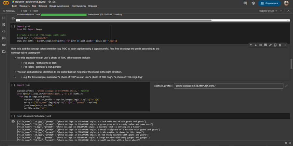
Task: Collapse the header with the chevron up
Action: pyautogui.click(x=288, y=11)
